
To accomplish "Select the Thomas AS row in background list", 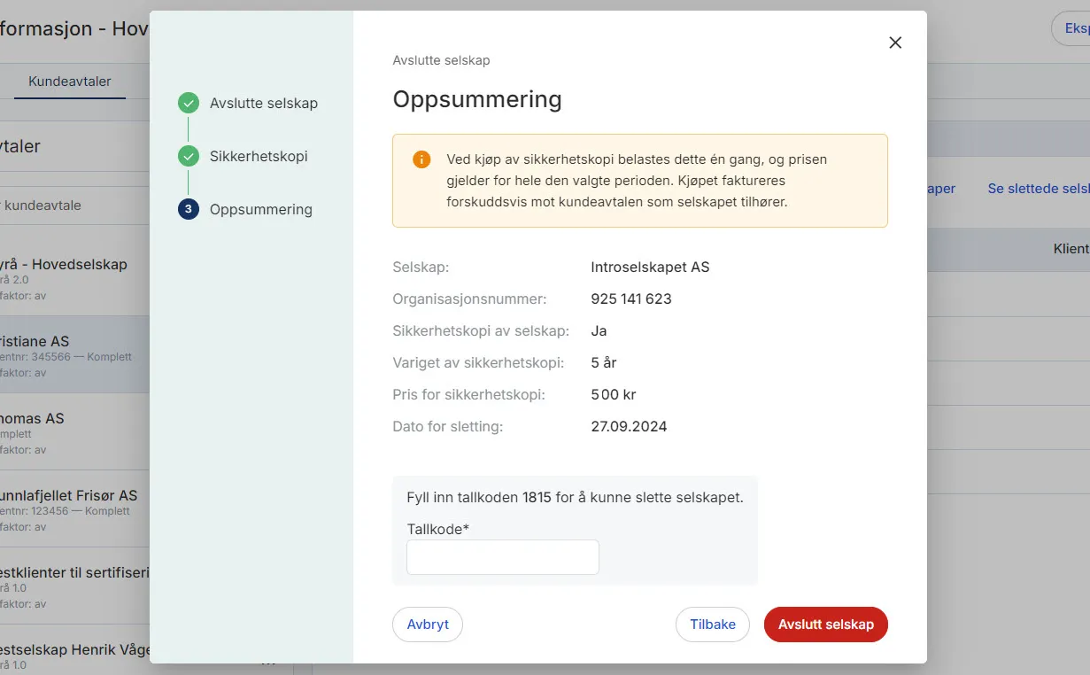I will [74, 432].
